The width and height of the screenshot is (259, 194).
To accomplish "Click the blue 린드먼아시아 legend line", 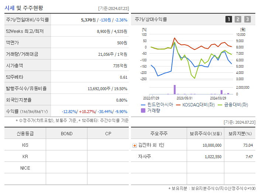I will 143,105.
